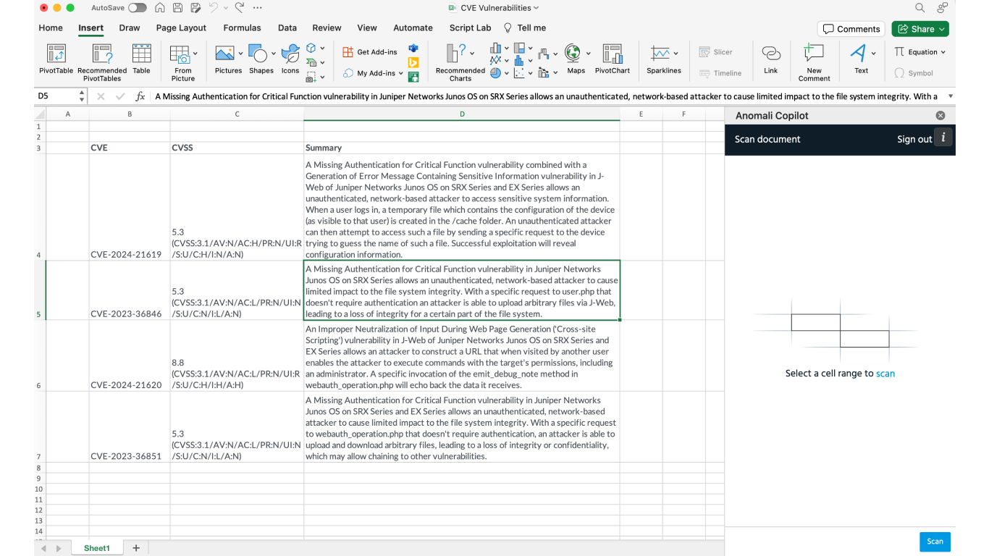Image resolution: width=989 pixels, height=556 pixels.
Task: Click the Name Box showing D5
Action: [x=57, y=96]
